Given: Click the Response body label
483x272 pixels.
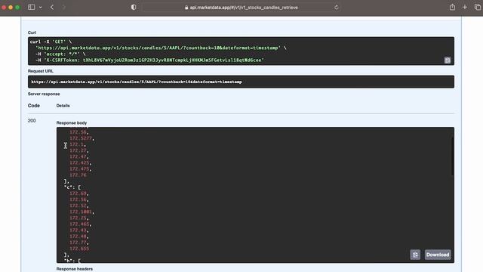Looking at the screenshot, I should click(x=72, y=122).
